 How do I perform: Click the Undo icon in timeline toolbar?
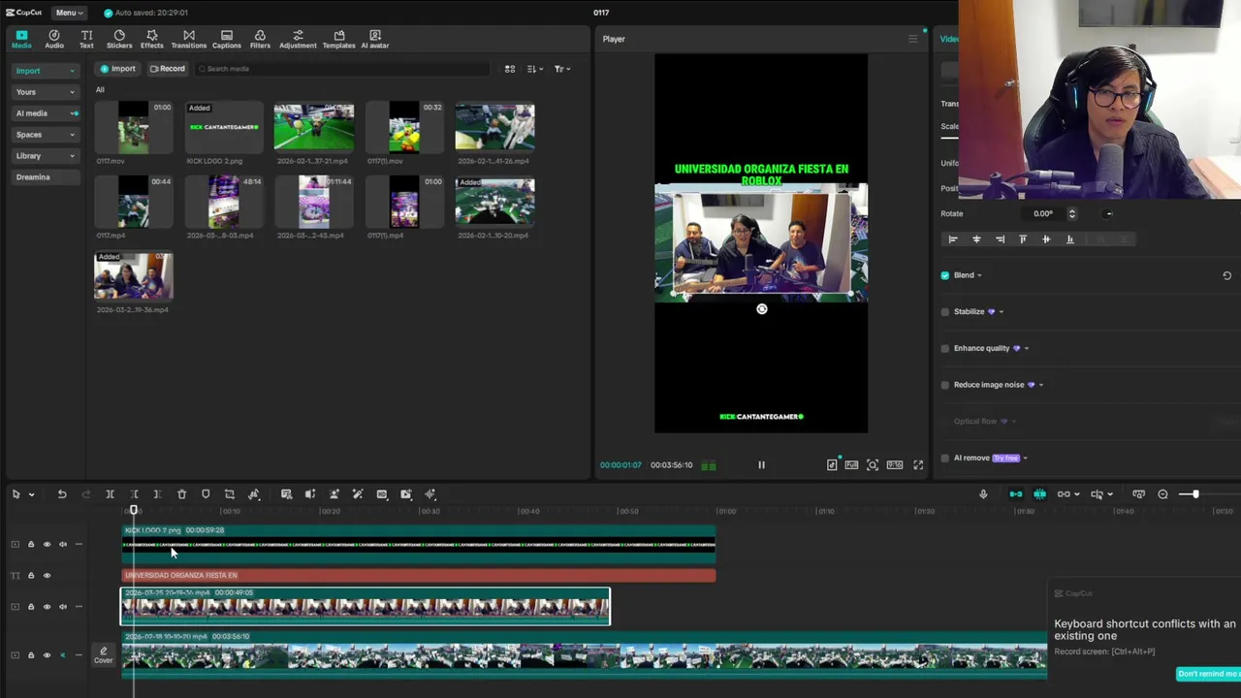[62, 494]
